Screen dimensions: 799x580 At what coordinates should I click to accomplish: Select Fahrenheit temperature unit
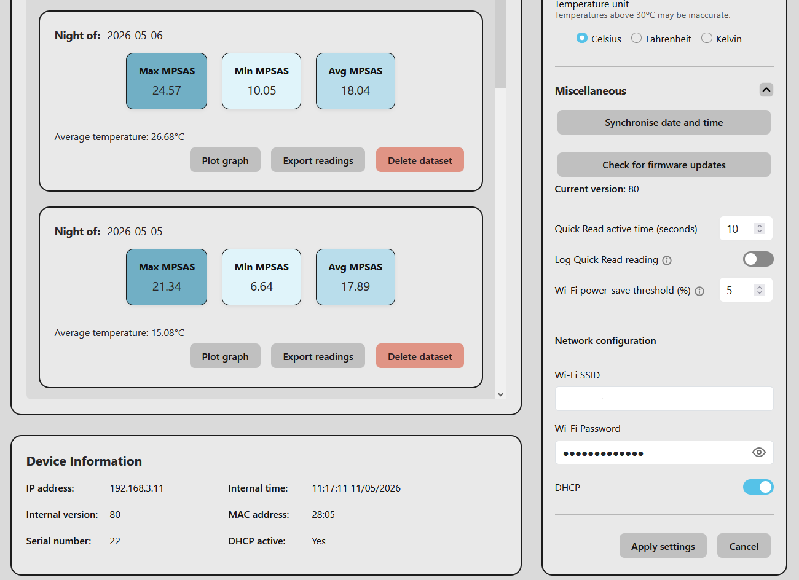pos(637,38)
